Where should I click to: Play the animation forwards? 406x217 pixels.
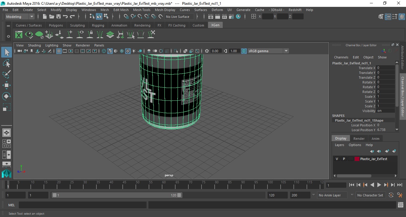click(379, 185)
